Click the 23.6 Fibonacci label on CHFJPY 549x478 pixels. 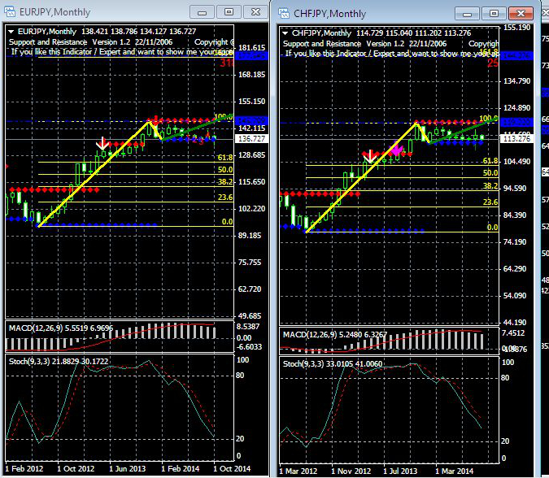[x=490, y=202]
